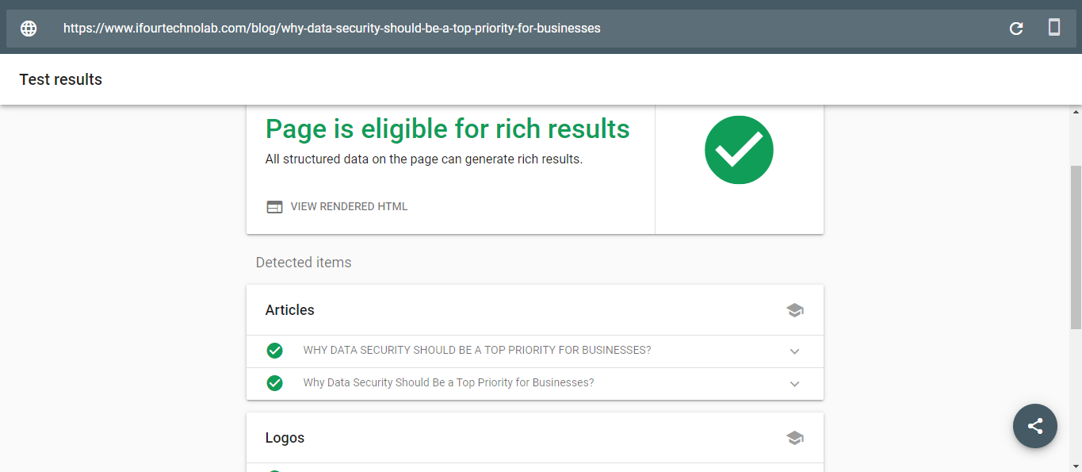
Task: Click the URL field with ifourtechnolab address
Action: [x=332, y=29]
